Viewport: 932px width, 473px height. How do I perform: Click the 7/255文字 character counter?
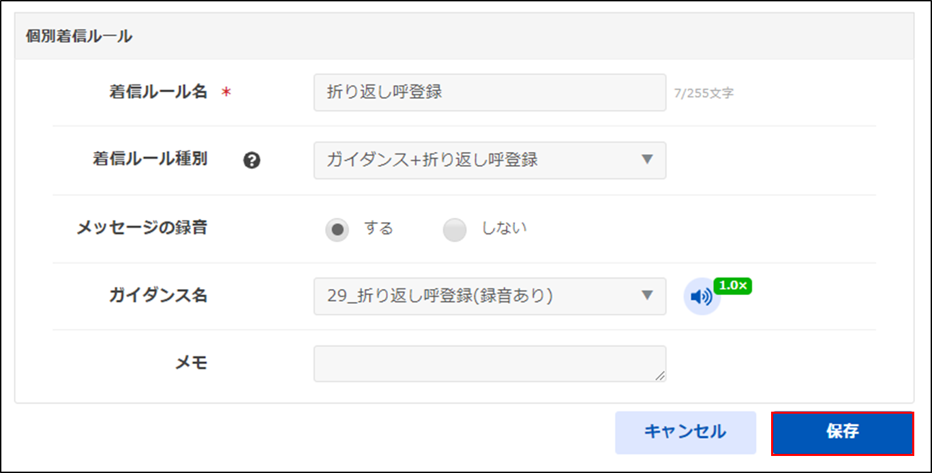coord(704,93)
